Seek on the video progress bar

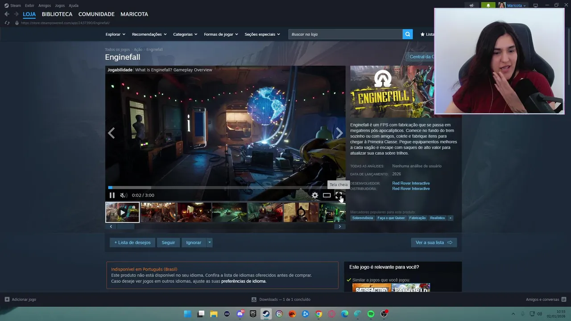coord(225,188)
